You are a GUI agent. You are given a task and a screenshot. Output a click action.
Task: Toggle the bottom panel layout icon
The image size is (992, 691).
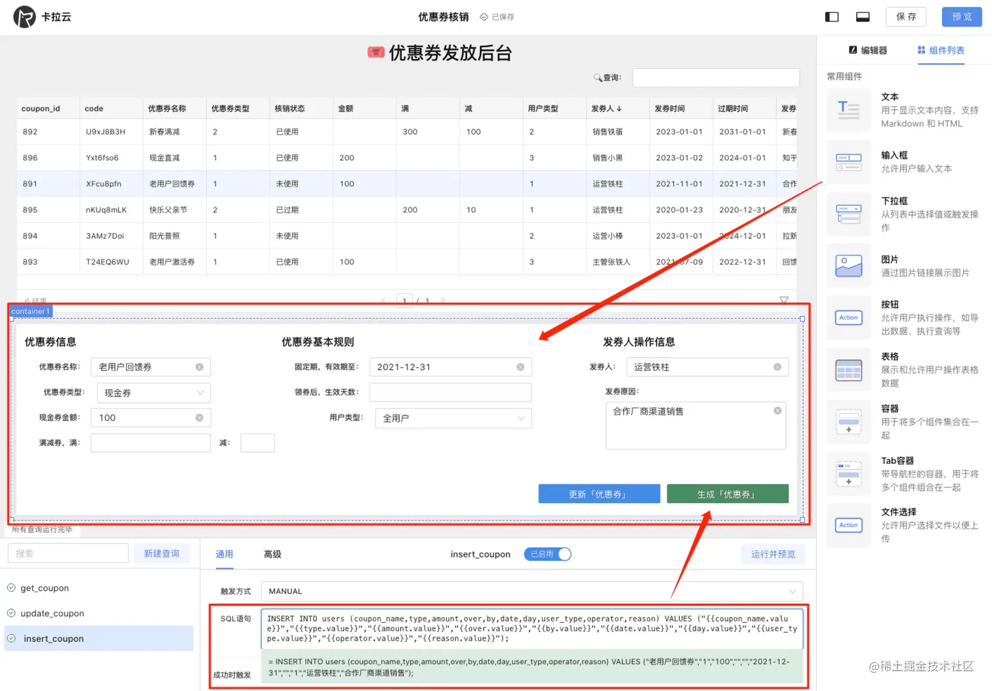pyautogui.click(x=862, y=16)
